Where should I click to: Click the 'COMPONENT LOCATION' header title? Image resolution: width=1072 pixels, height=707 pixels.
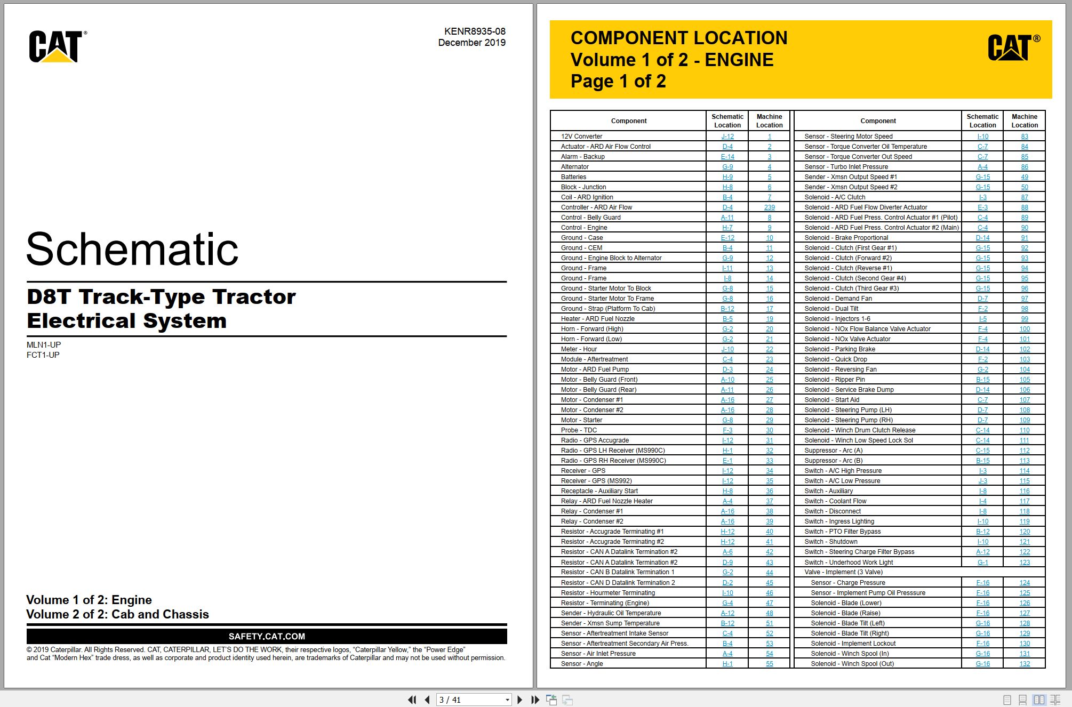[x=679, y=38]
